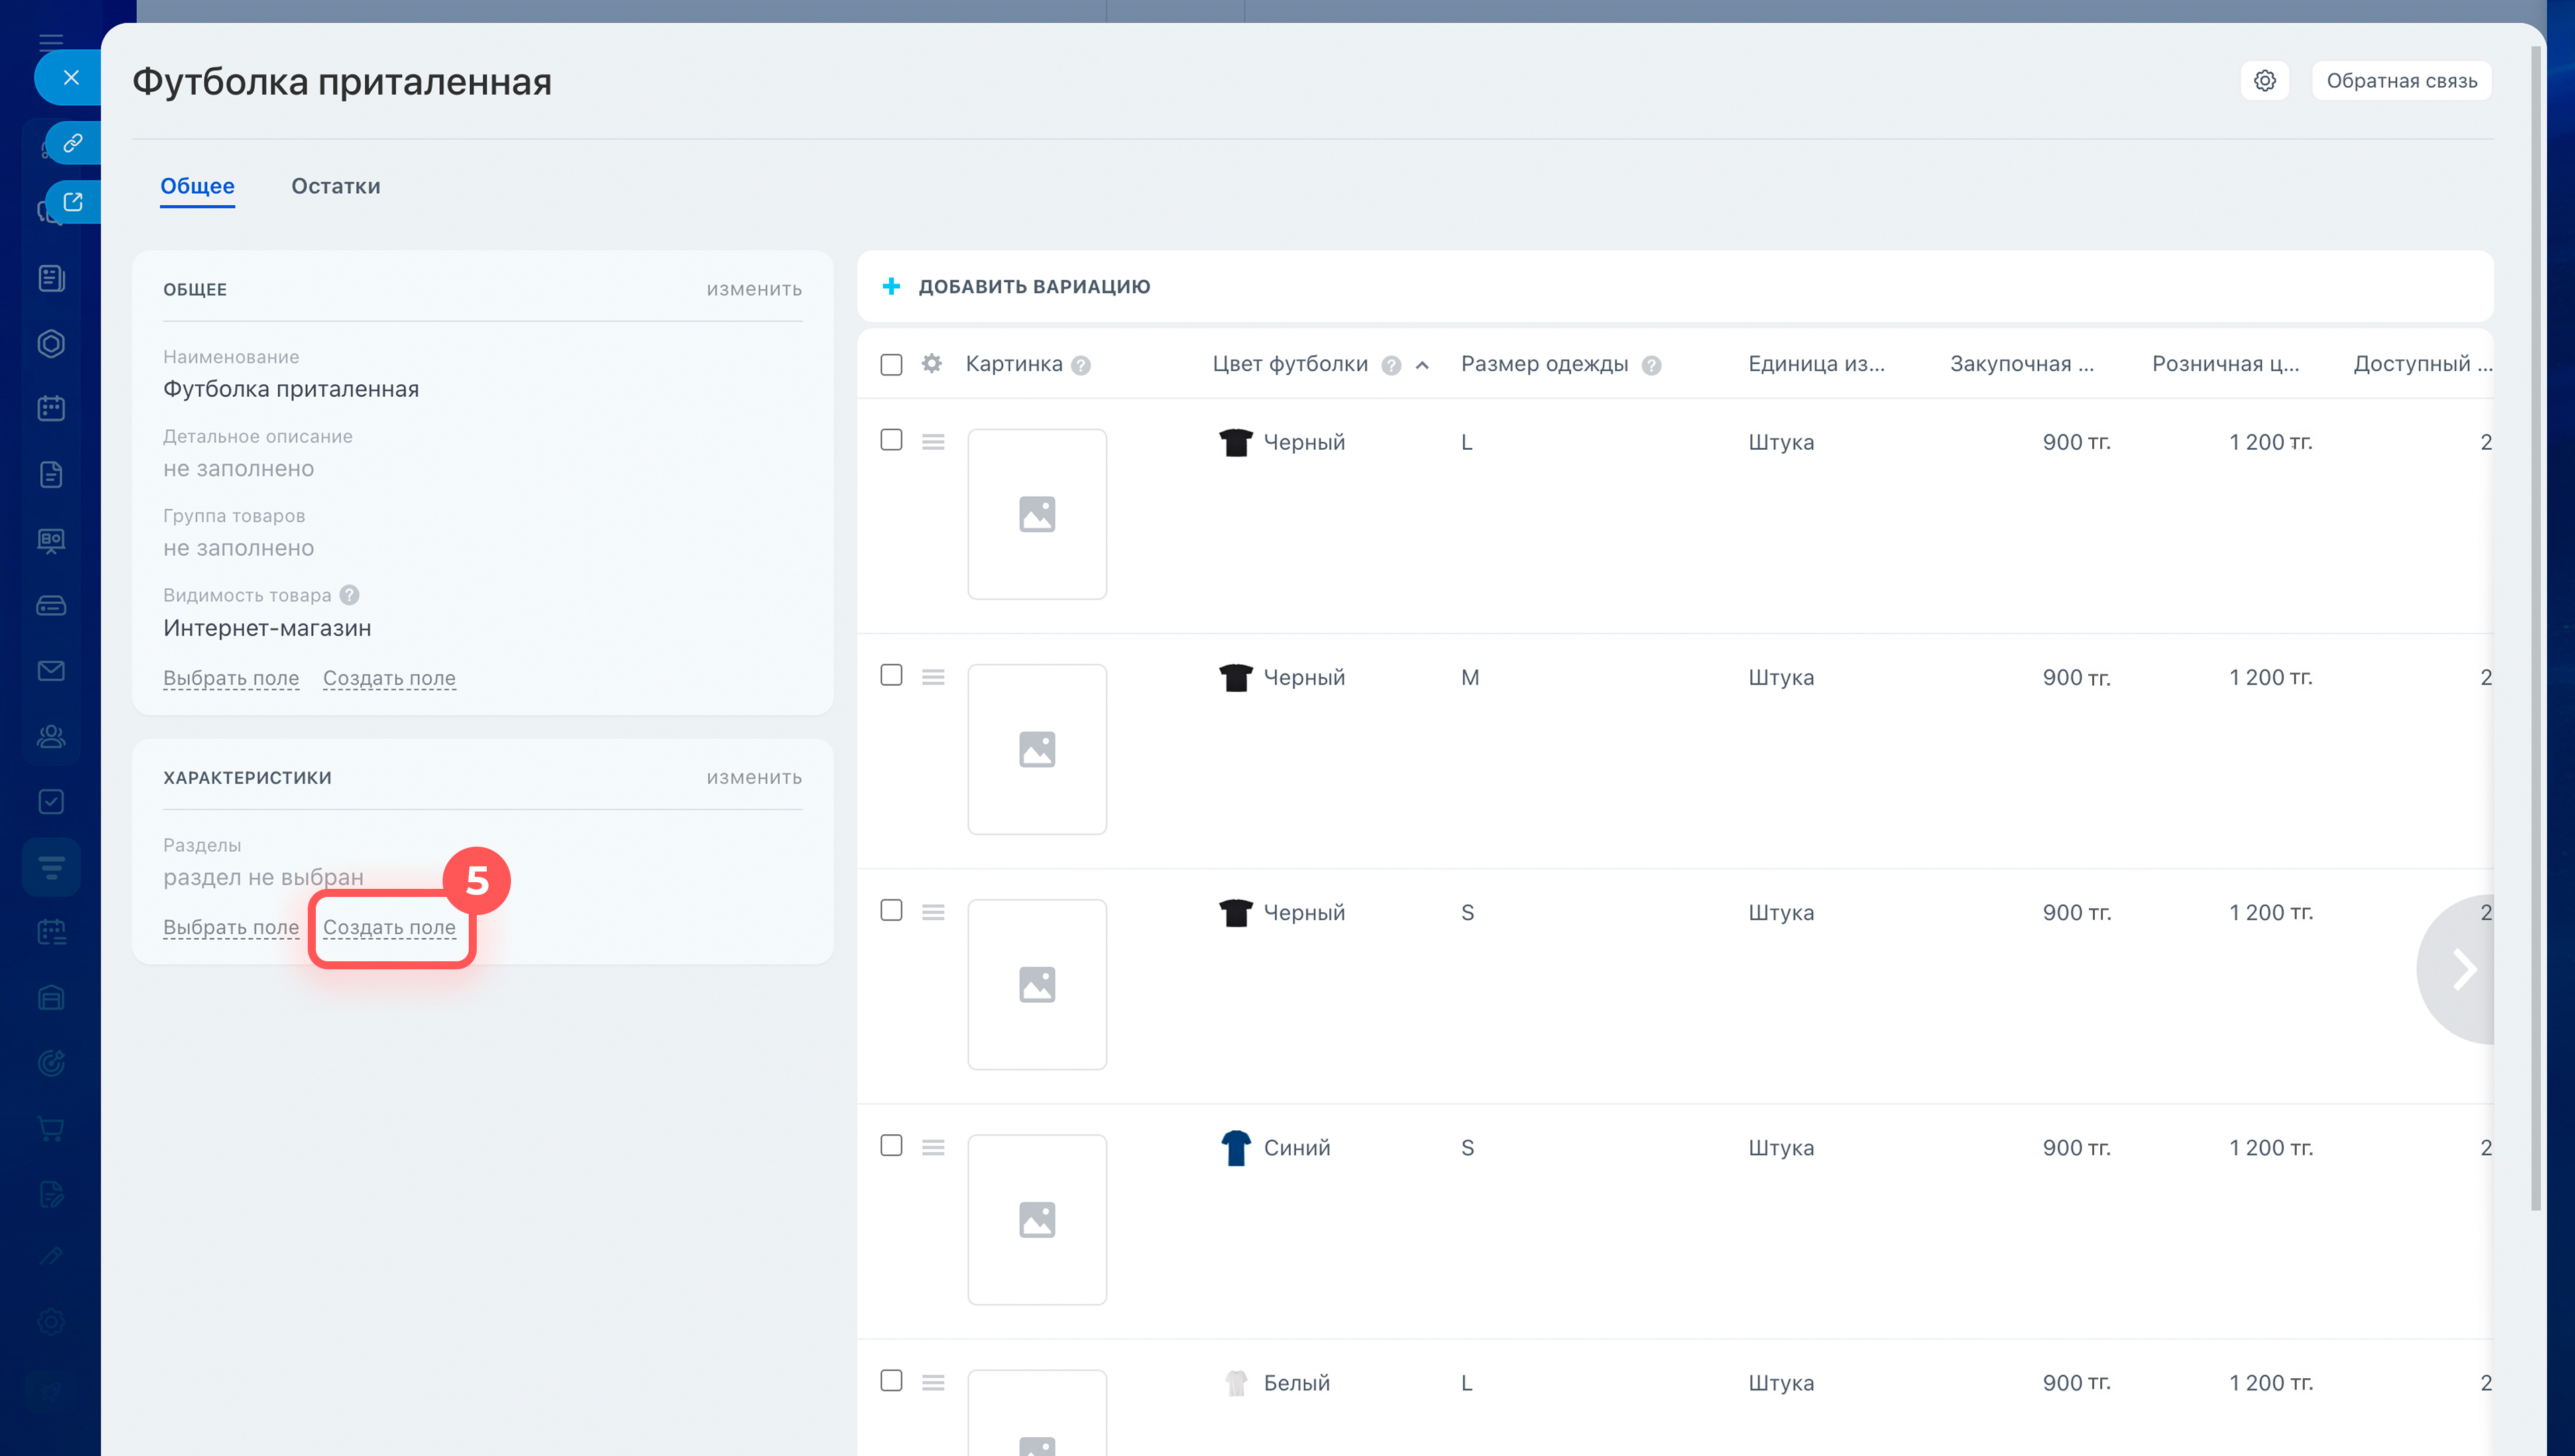The width and height of the screenshot is (2575, 1456).
Task: Click Создать поле link under Характеристики
Action: [x=389, y=928]
